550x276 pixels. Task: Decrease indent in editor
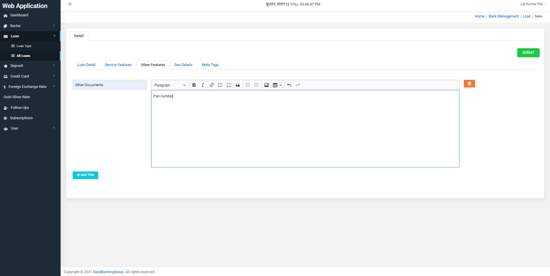(248, 85)
